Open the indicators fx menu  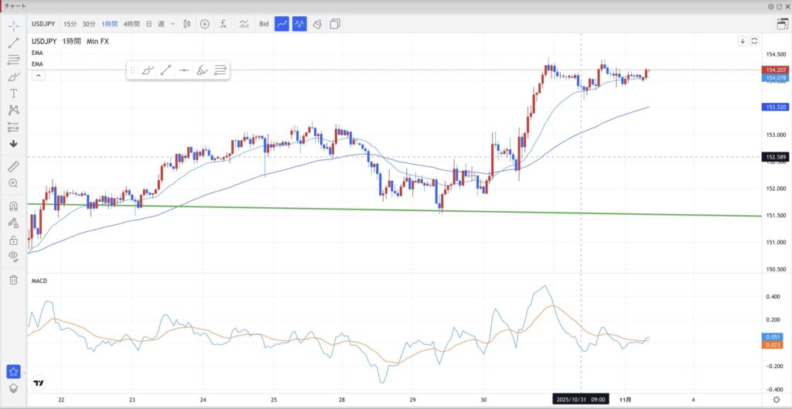223,24
